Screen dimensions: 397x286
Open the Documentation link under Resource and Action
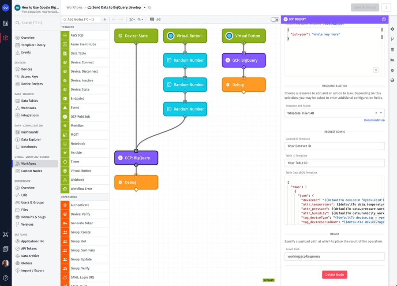374,120
